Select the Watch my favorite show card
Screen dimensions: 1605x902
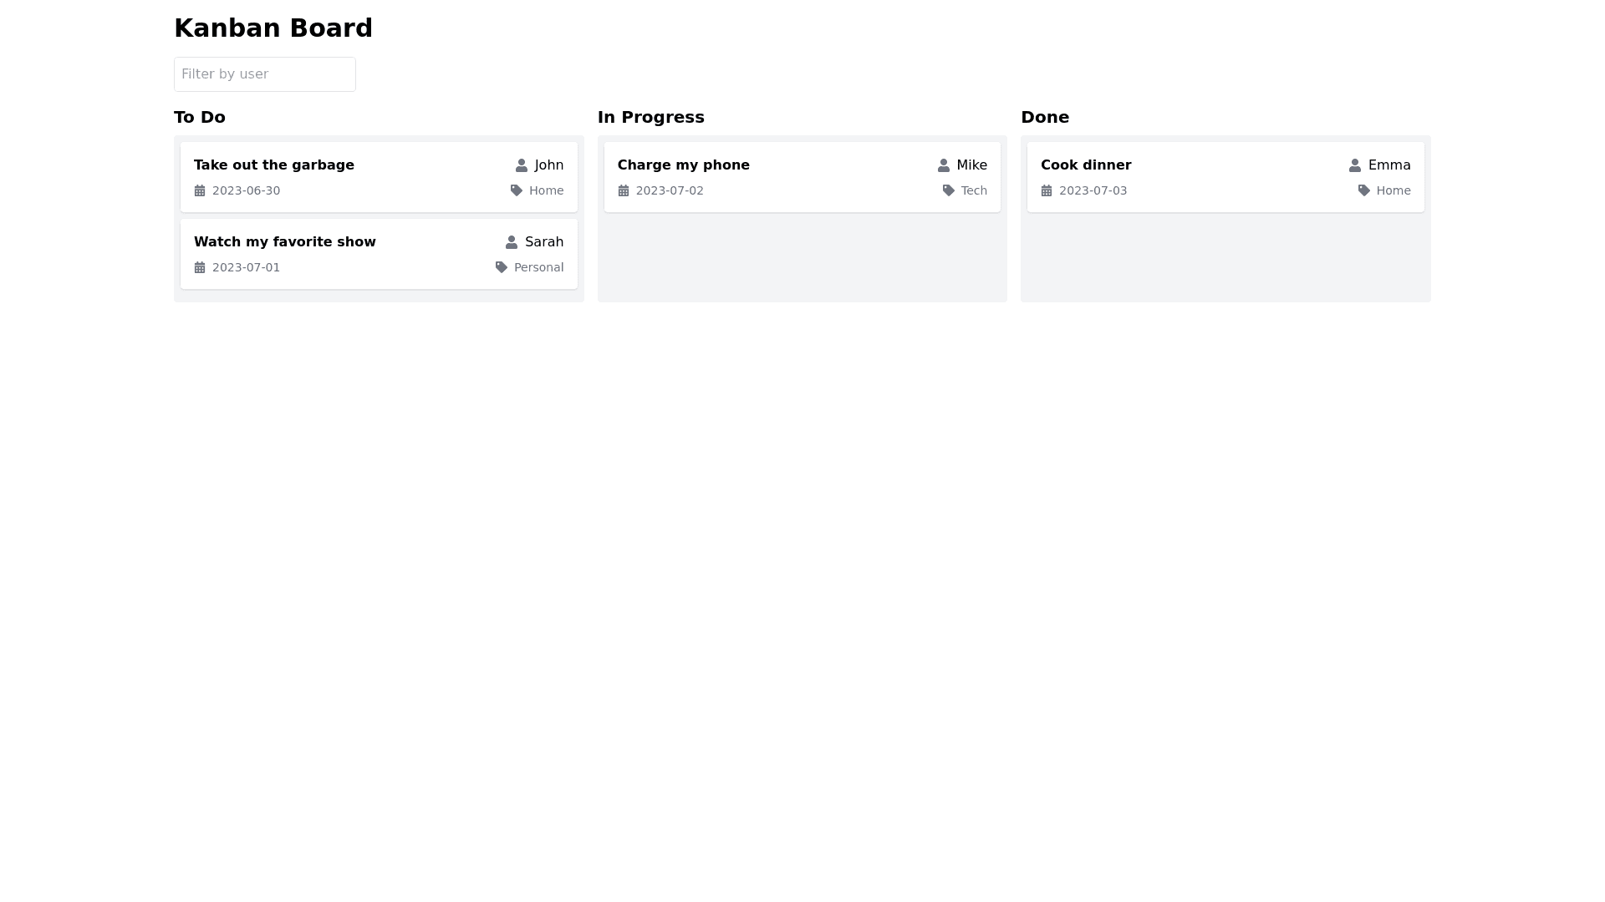click(x=379, y=254)
